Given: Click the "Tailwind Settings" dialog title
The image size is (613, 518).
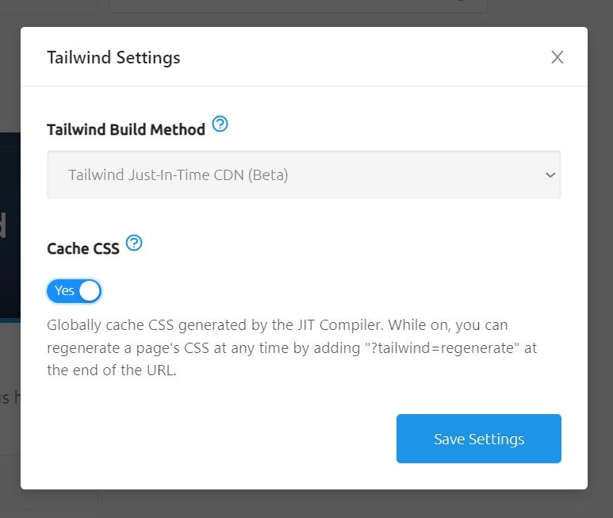Looking at the screenshot, I should point(113,58).
